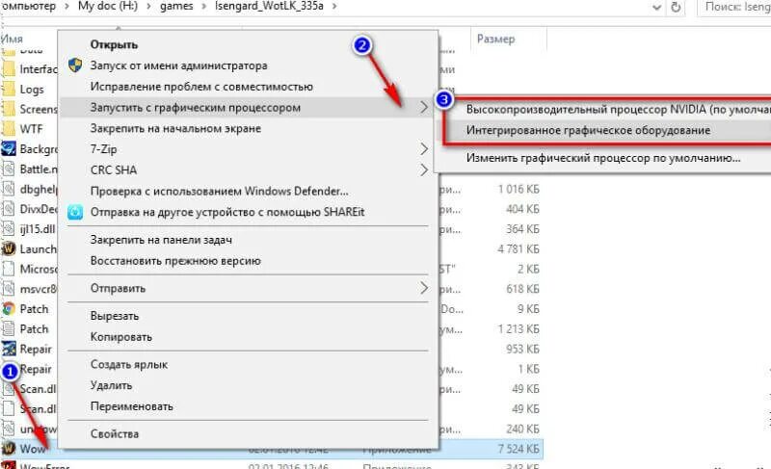The image size is (771, 469).
Task: Click the ijl15.dll file icon
Action: click(x=9, y=229)
